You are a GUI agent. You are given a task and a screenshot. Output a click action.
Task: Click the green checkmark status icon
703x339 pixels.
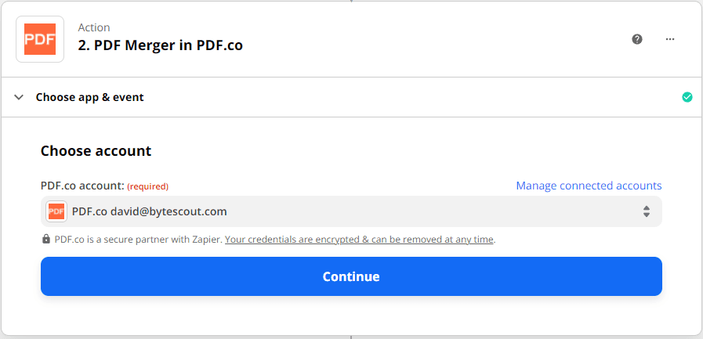687,97
